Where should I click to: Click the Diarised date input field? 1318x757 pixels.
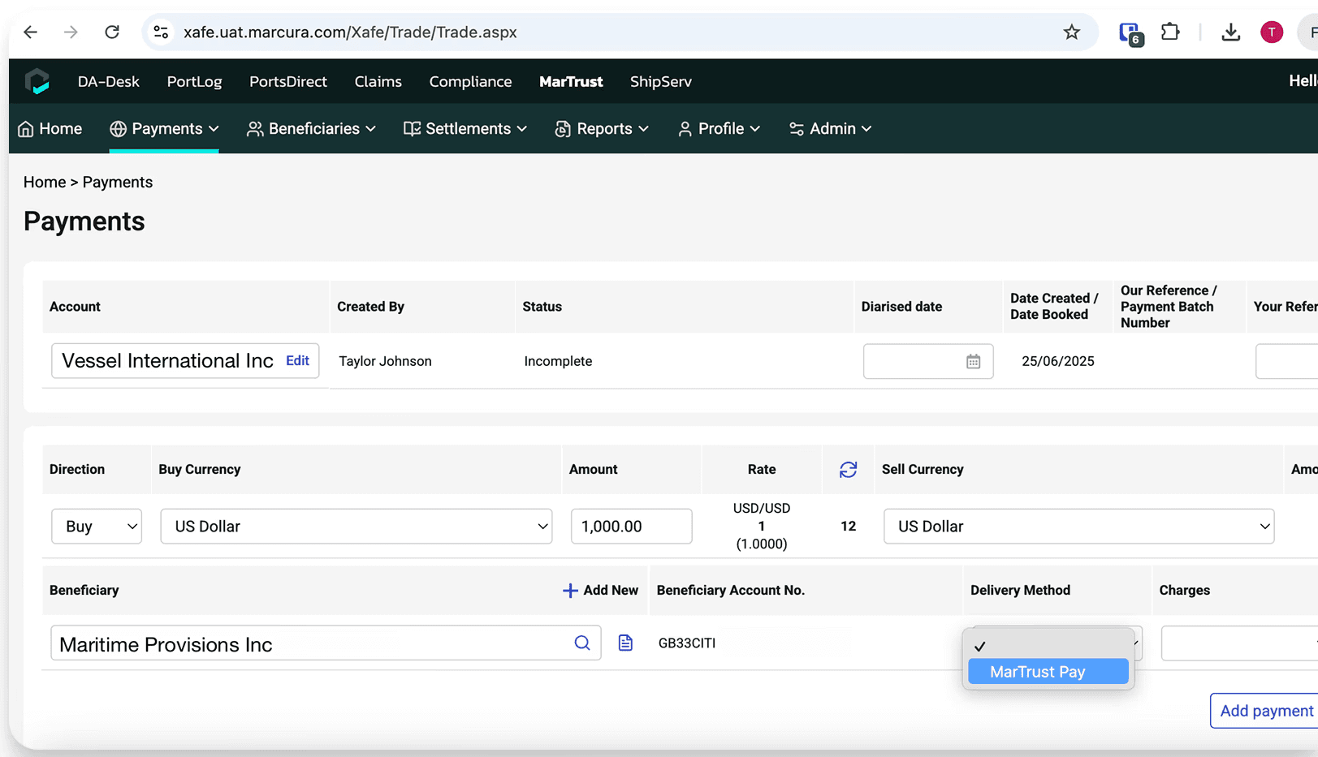click(x=928, y=362)
